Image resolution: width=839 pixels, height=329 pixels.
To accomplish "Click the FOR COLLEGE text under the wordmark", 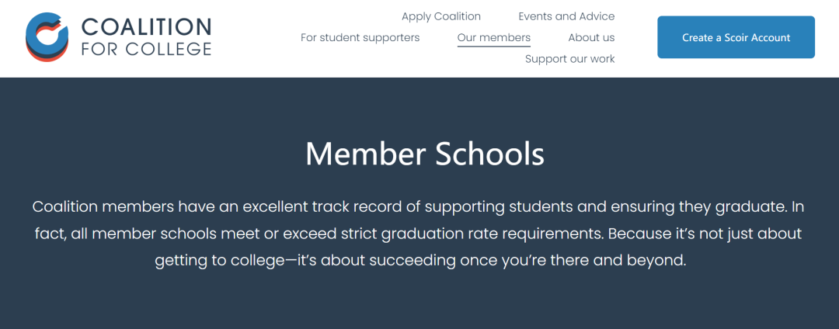I will (x=147, y=49).
